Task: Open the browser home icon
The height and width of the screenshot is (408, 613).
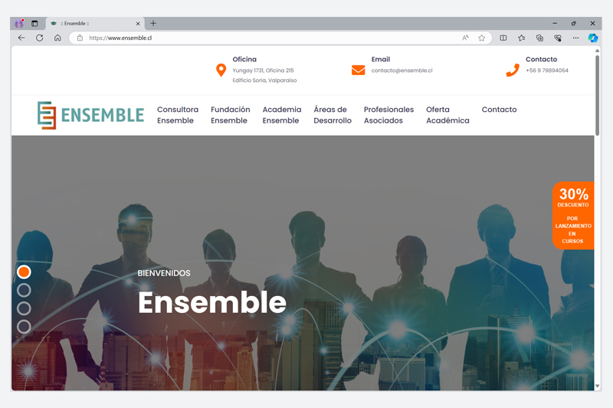Action: point(57,38)
